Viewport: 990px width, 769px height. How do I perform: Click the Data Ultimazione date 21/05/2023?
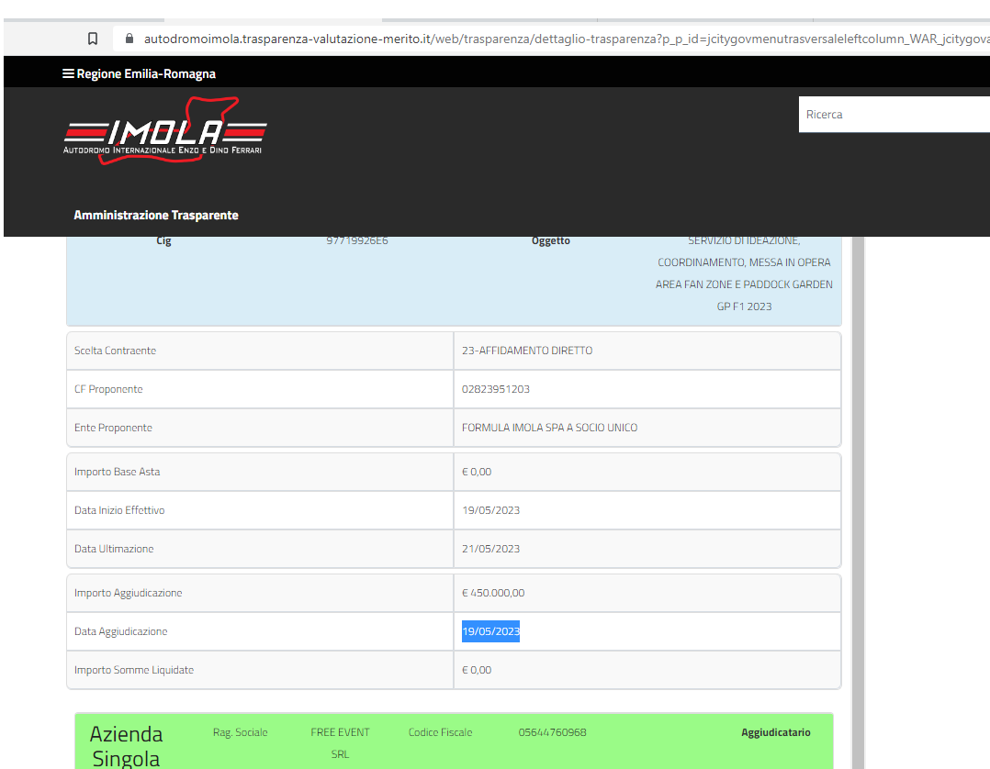click(490, 549)
